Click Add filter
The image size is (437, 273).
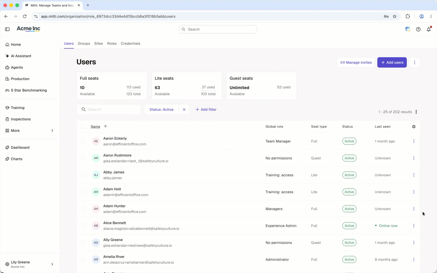point(206,109)
